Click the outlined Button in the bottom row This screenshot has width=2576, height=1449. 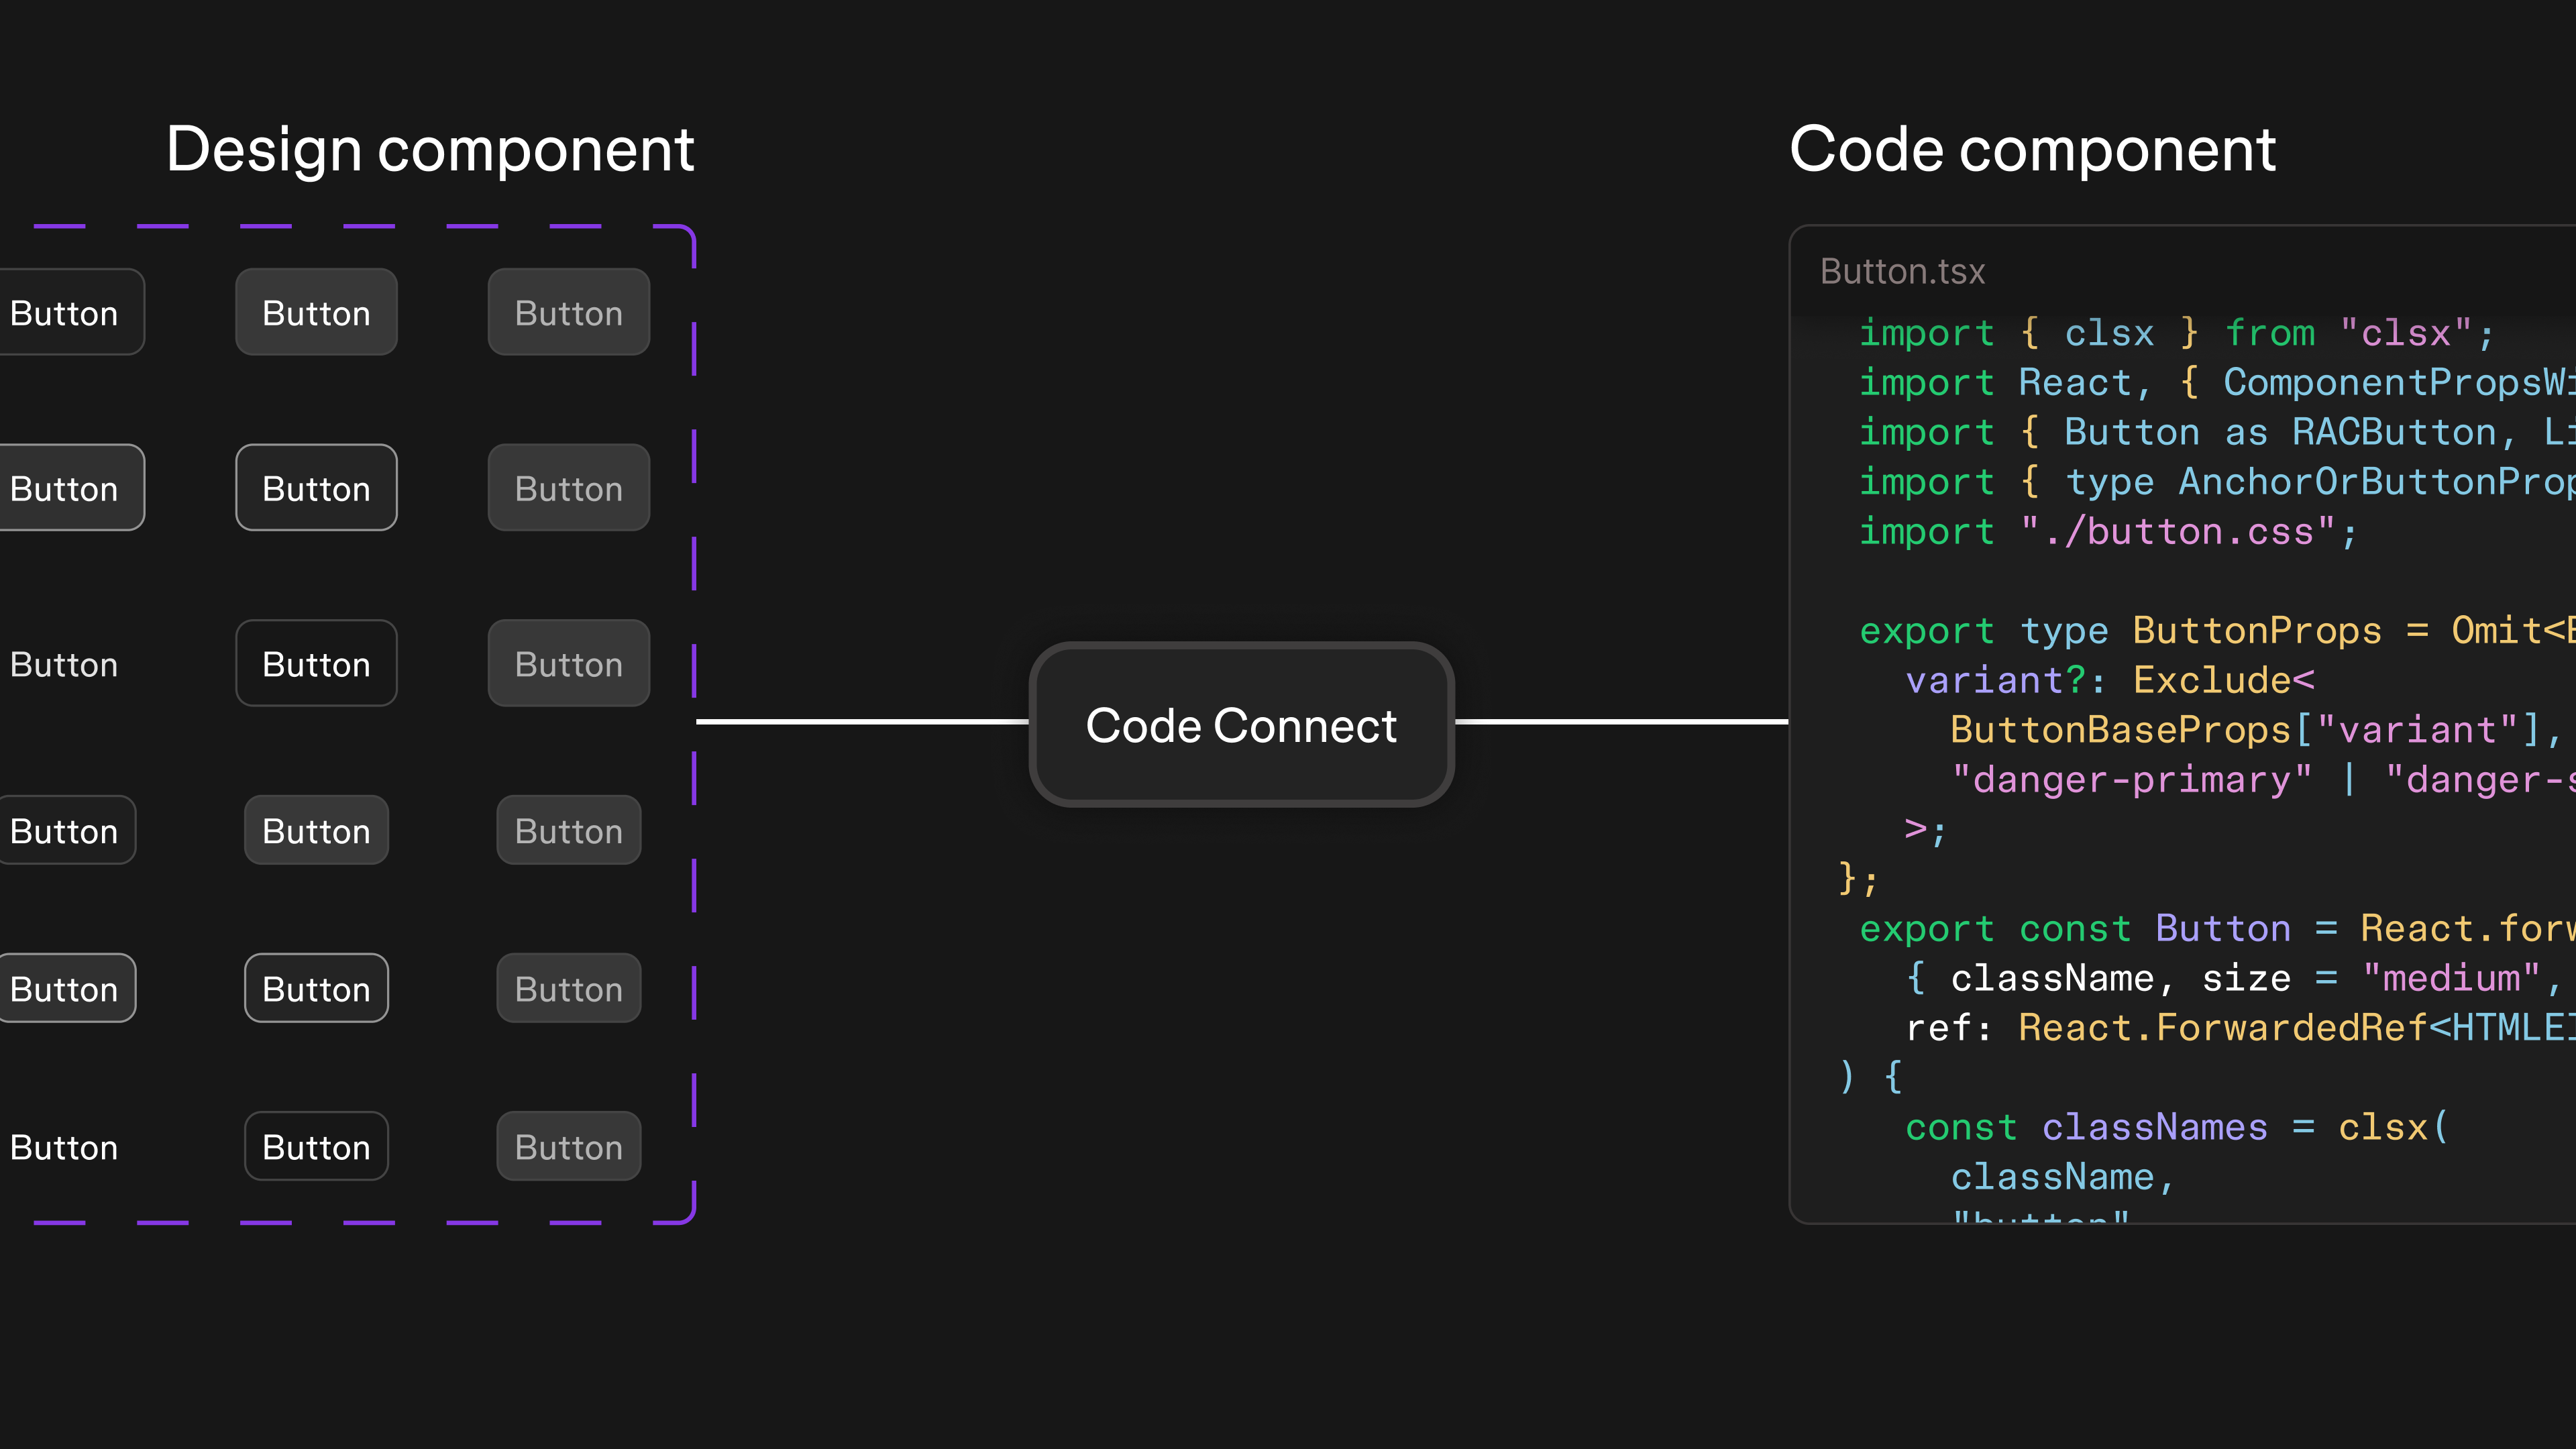316,1147
